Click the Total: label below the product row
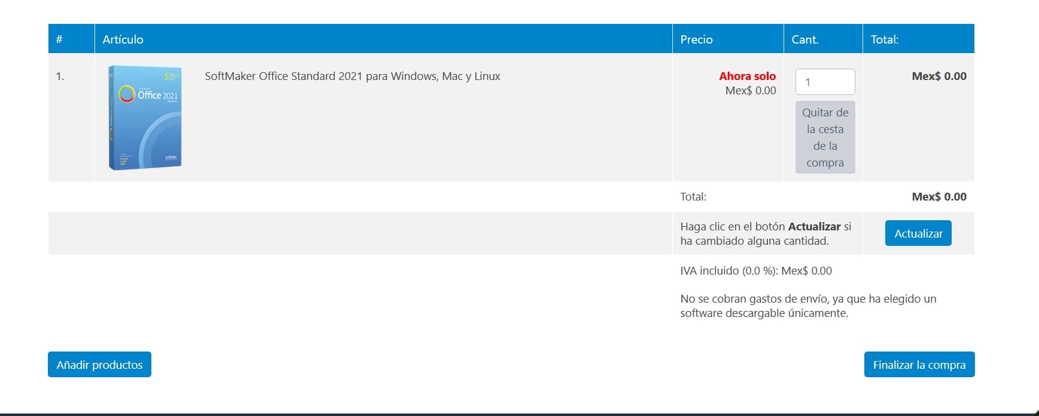Screen dimensions: 1039x416 pos(693,196)
